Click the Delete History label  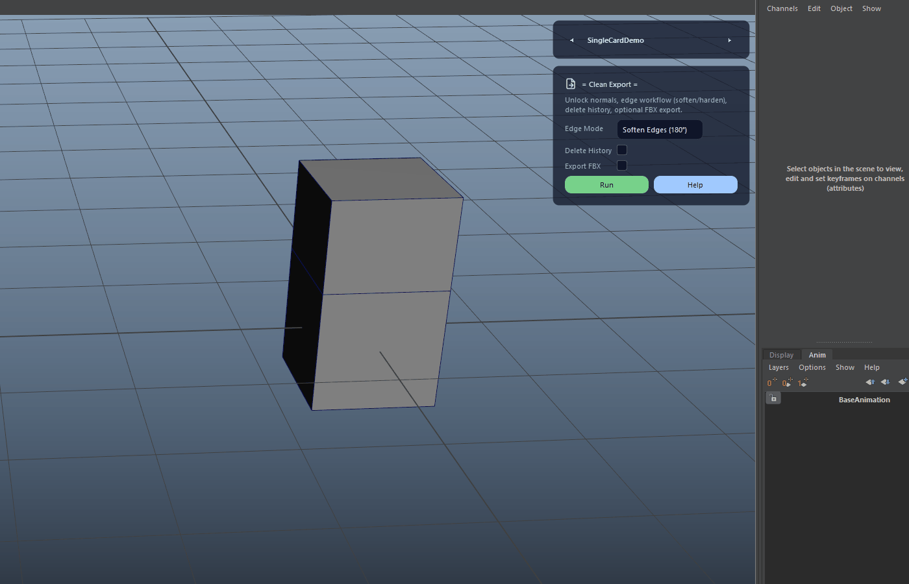click(588, 151)
